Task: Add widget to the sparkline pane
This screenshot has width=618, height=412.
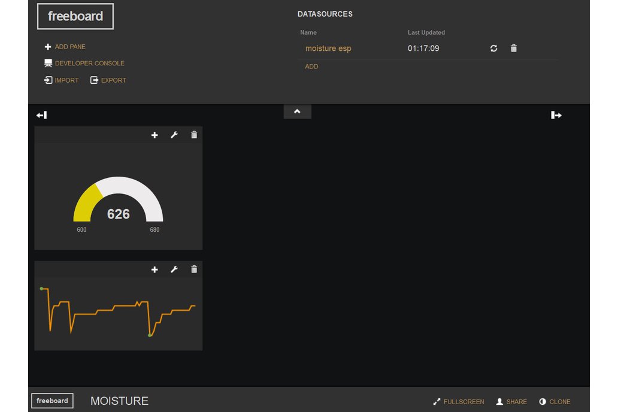Action: 154,269
